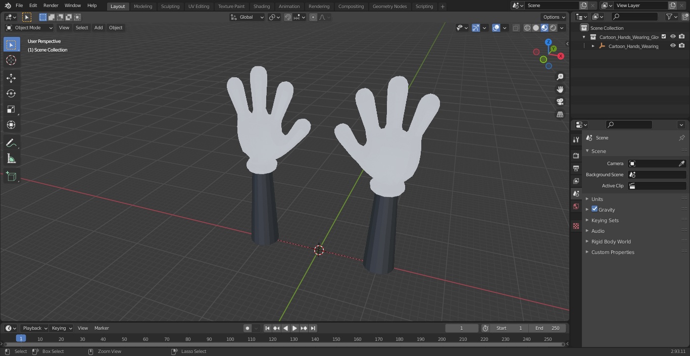Open the File menu
The image size is (690, 356).
[x=19, y=6]
